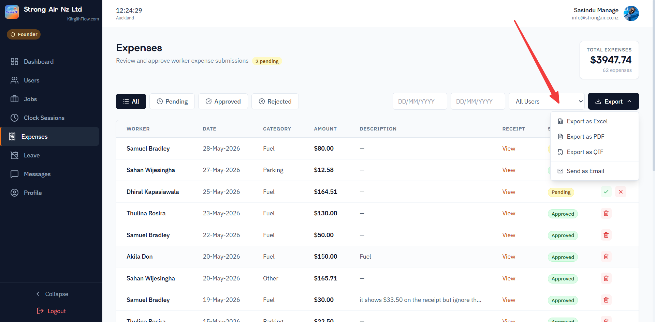
Task: Filter by Pending expenses
Action: [x=172, y=102]
